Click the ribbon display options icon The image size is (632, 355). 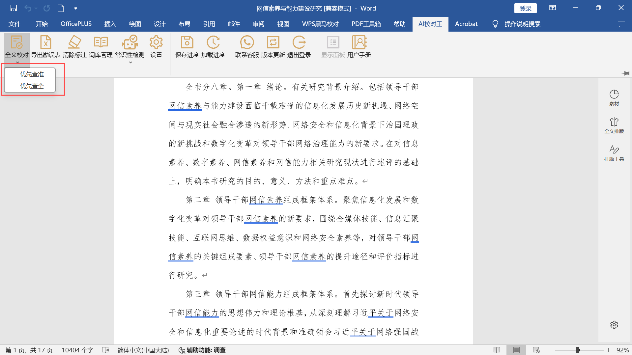tap(553, 8)
